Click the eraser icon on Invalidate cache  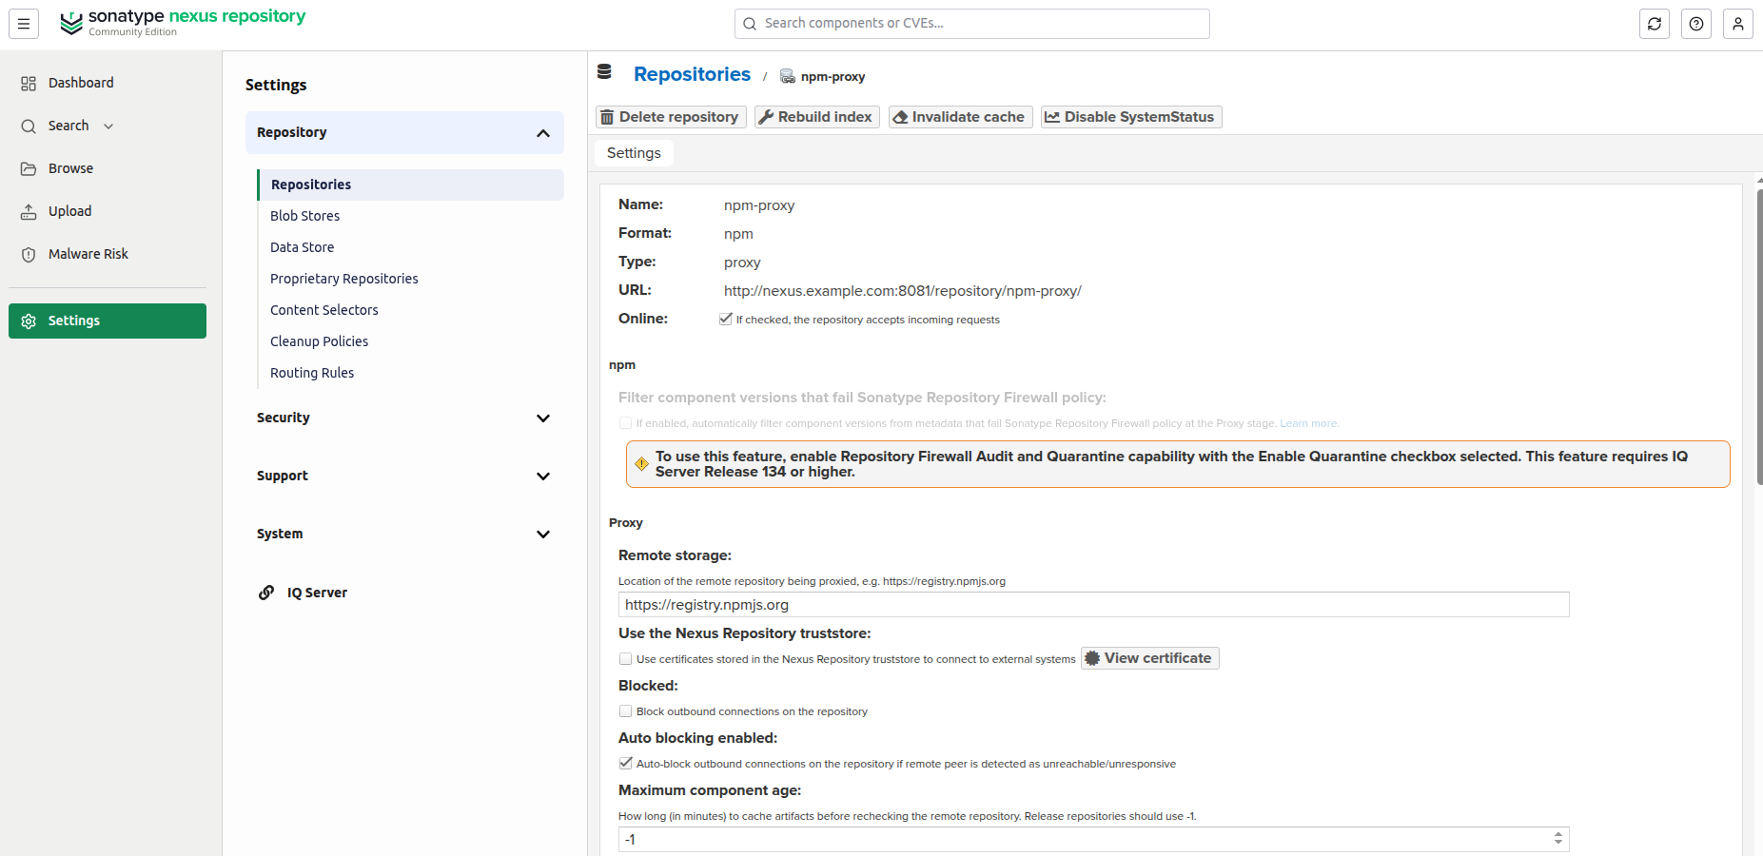point(900,117)
